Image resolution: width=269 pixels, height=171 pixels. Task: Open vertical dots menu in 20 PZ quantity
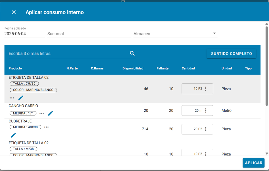pos(206,129)
